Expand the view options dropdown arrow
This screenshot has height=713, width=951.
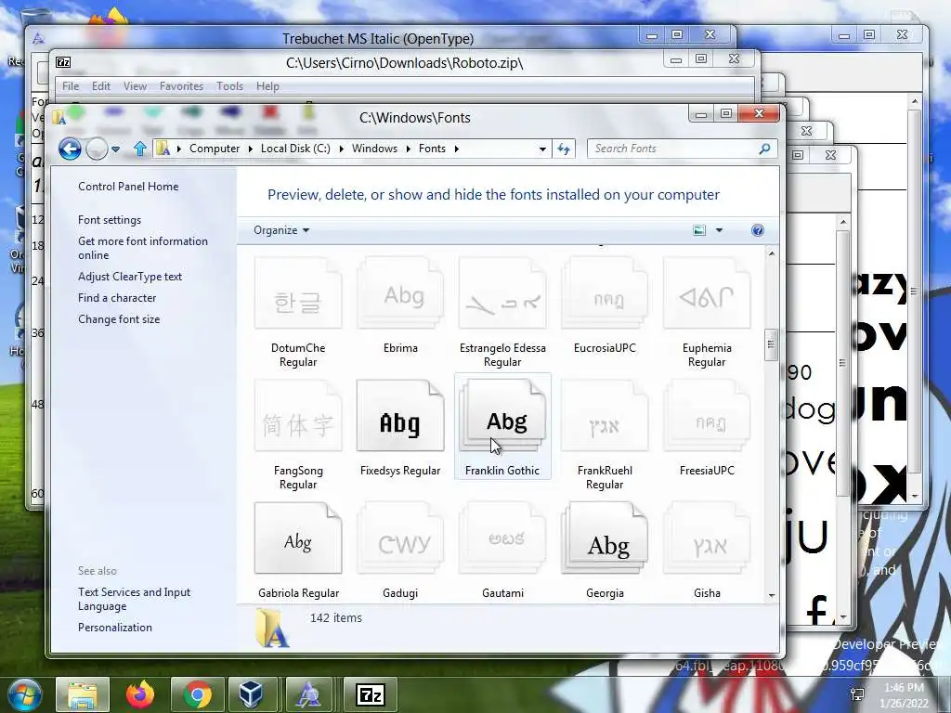(719, 230)
